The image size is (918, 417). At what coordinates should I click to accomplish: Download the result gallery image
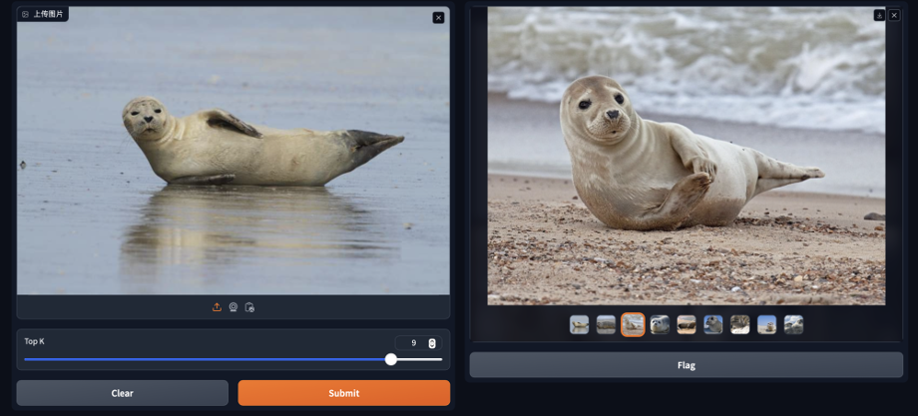tap(879, 15)
